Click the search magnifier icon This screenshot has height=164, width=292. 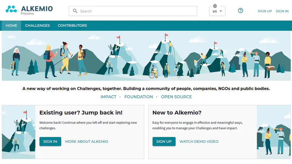click(75, 11)
